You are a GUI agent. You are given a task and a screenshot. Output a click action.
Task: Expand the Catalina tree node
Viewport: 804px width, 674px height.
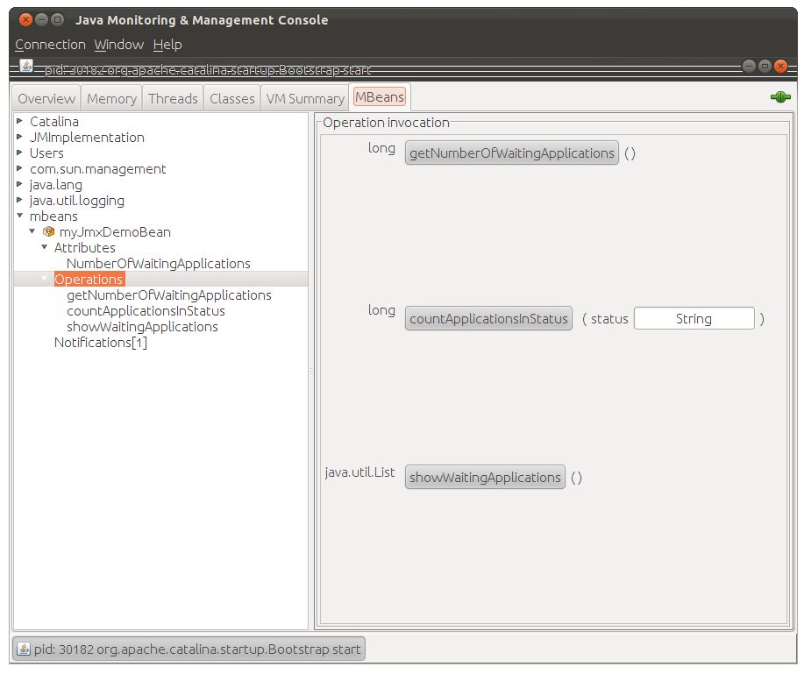click(19, 121)
